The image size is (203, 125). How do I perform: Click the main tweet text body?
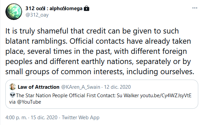tap(100, 51)
